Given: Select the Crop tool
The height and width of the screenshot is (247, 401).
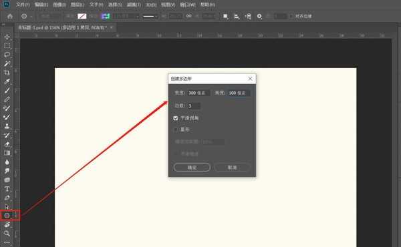Looking at the screenshot, I should click(7, 73).
